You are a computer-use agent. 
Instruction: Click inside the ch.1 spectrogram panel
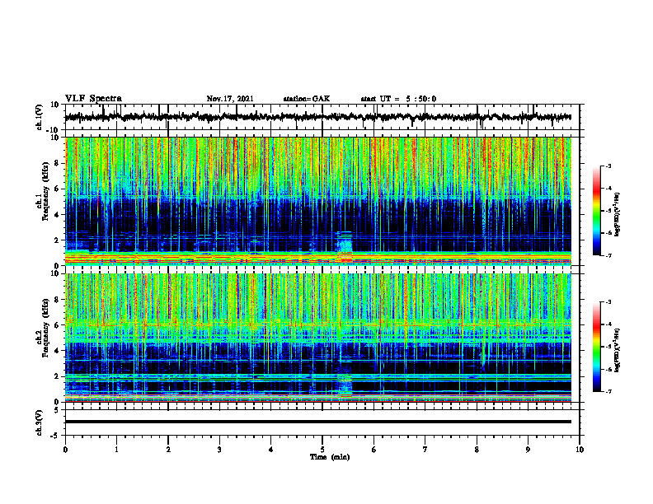317,201
